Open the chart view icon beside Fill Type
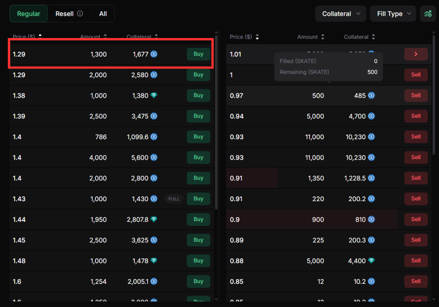 click(x=428, y=14)
